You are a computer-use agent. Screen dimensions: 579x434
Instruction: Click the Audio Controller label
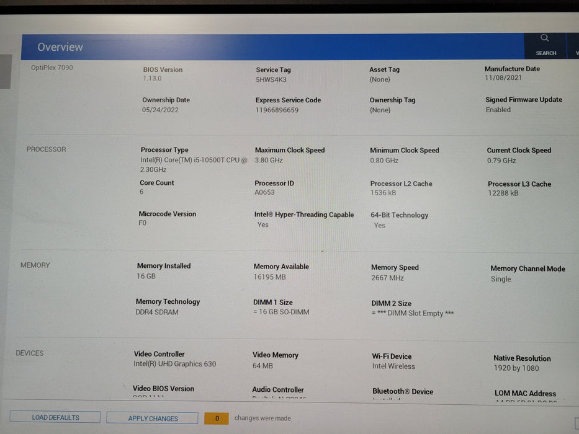click(277, 390)
